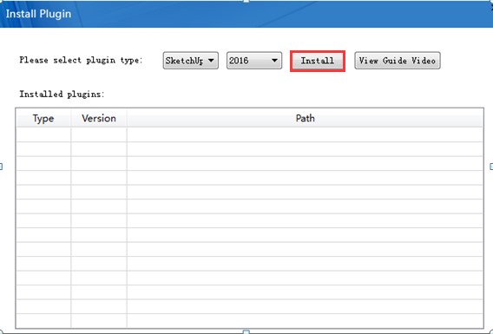Click the Path column header
493x334 pixels.
pos(305,119)
